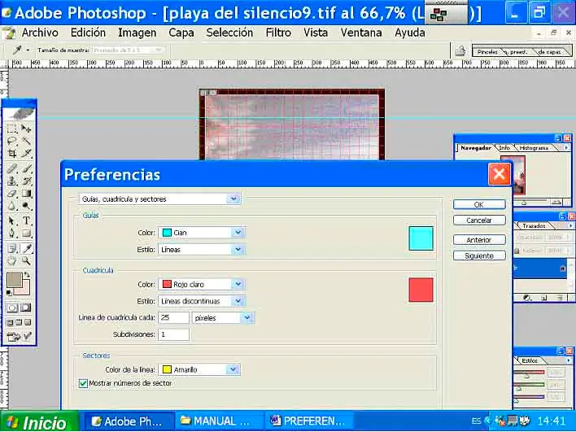The width and height of the screenshot is (576, 432).
Task: Open Cuadrícula Estilo dropdown Líneas discontinuas
Action: [202, 301]
